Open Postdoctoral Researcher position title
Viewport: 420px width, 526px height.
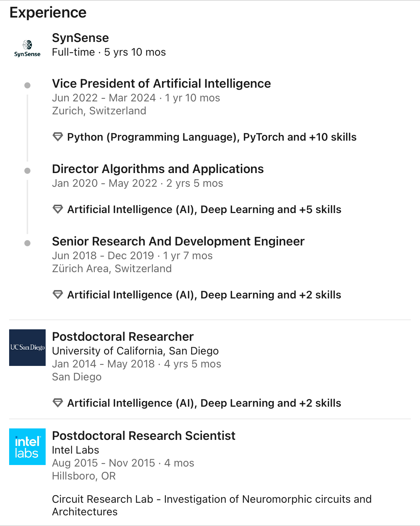tap(123, 337)
